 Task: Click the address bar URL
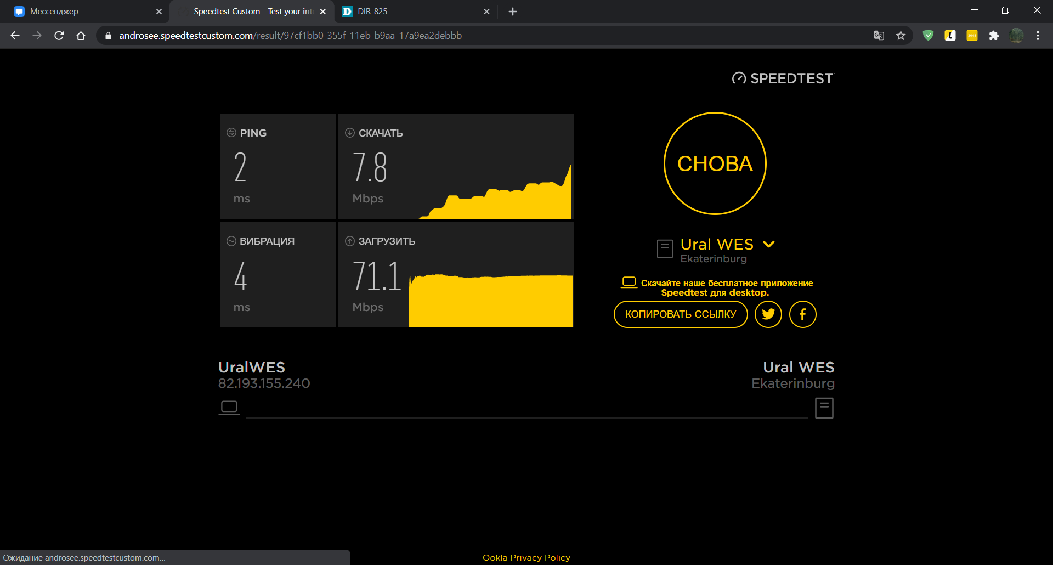point(291,36)
